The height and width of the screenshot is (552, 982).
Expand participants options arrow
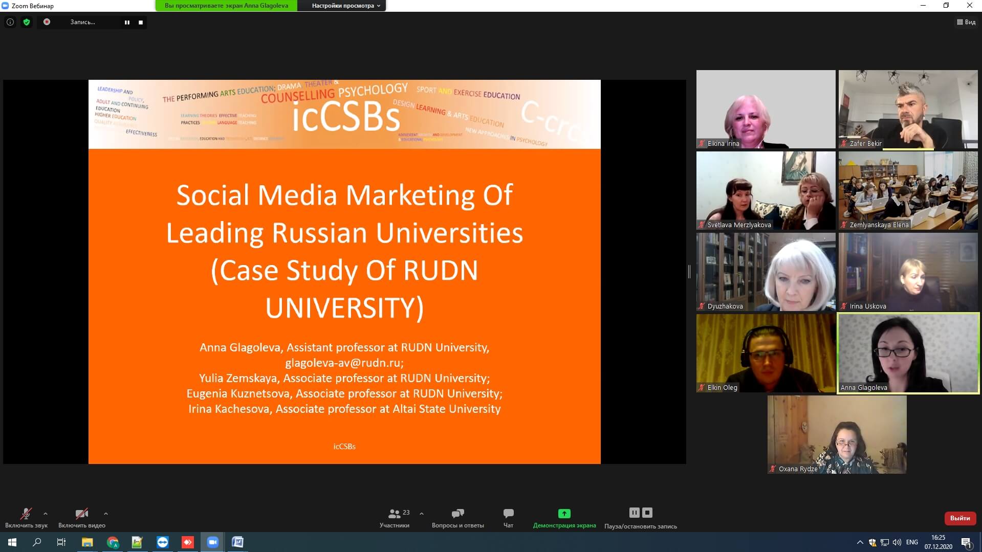tap(422, 513)
